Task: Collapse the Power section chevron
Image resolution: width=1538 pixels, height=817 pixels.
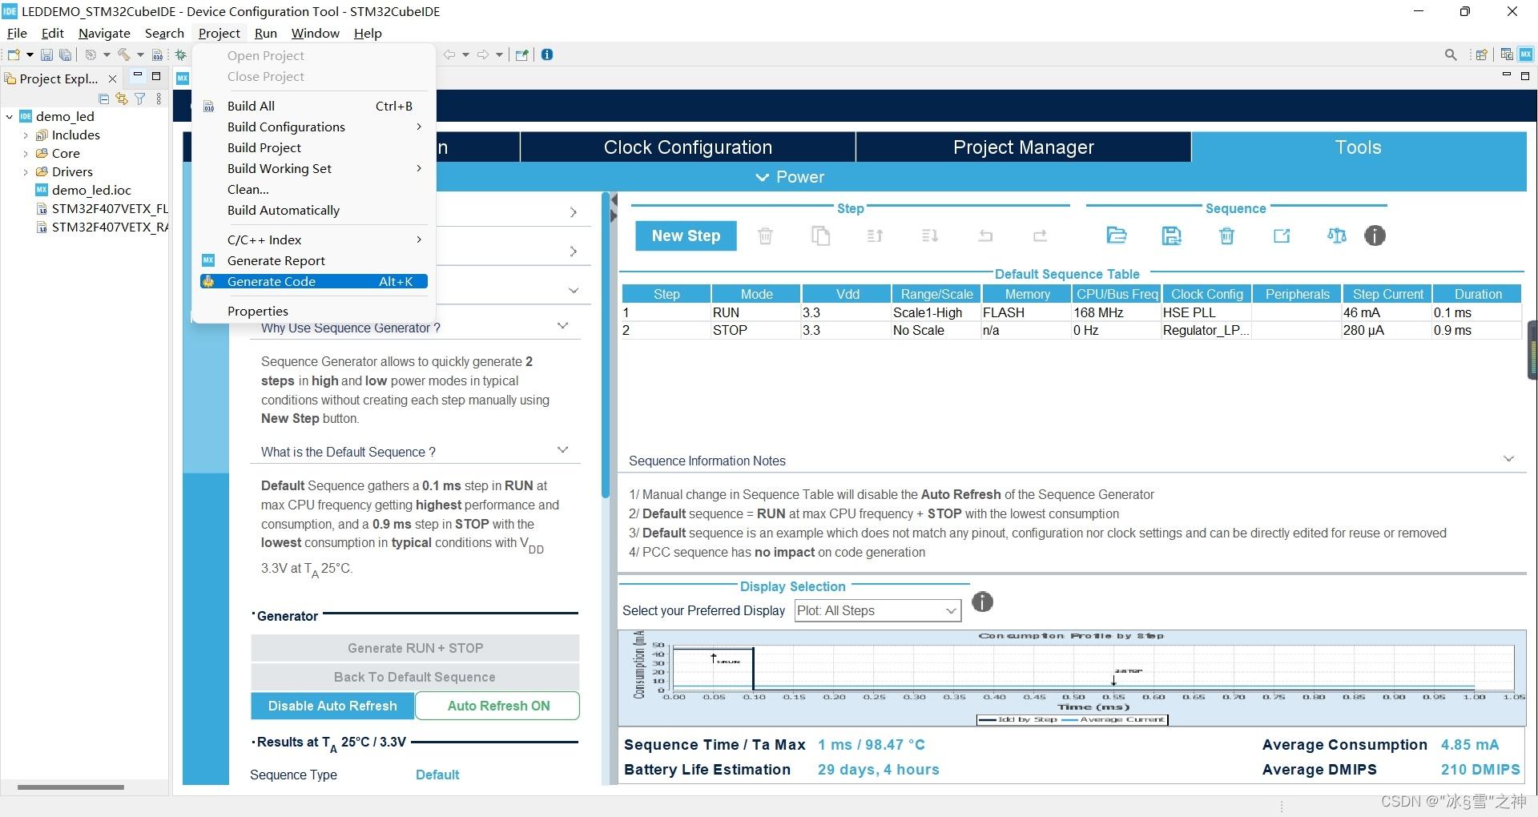Action: (763, 177)
